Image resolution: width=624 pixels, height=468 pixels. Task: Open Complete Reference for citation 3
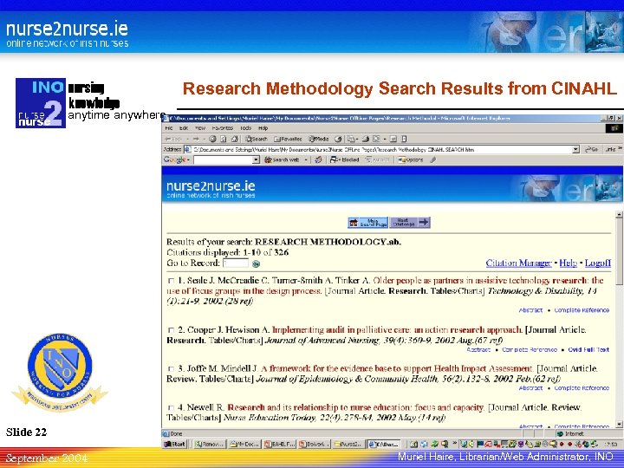[x=582, y=387]
